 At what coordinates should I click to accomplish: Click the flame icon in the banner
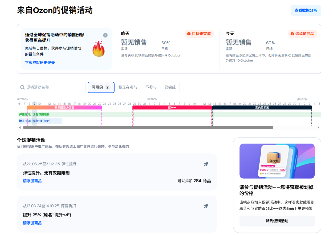tap(99, 48)
